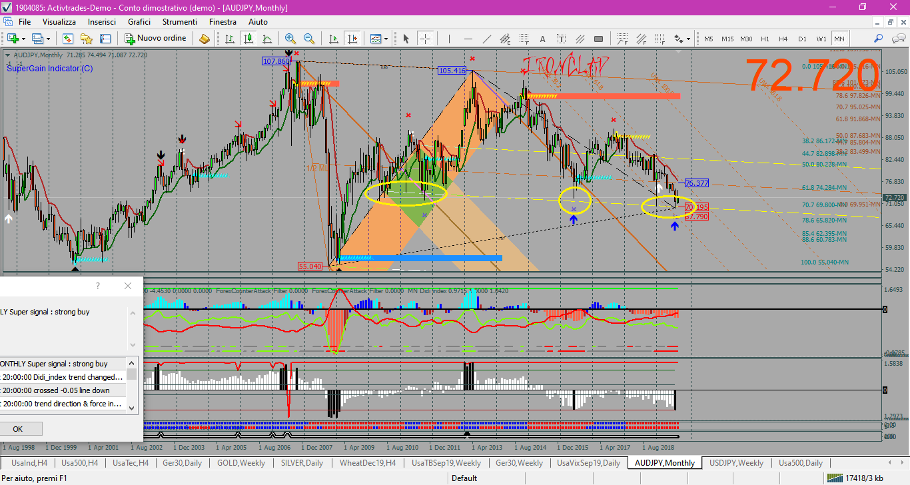This screenshot has height=485, width=910.
Task: Click the alert list scrollbar down arrow
Action: pyautogui.click(x=132, y=408)
